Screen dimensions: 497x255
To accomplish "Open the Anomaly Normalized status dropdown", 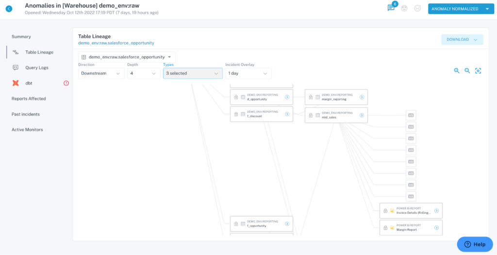I will point(460,9).
